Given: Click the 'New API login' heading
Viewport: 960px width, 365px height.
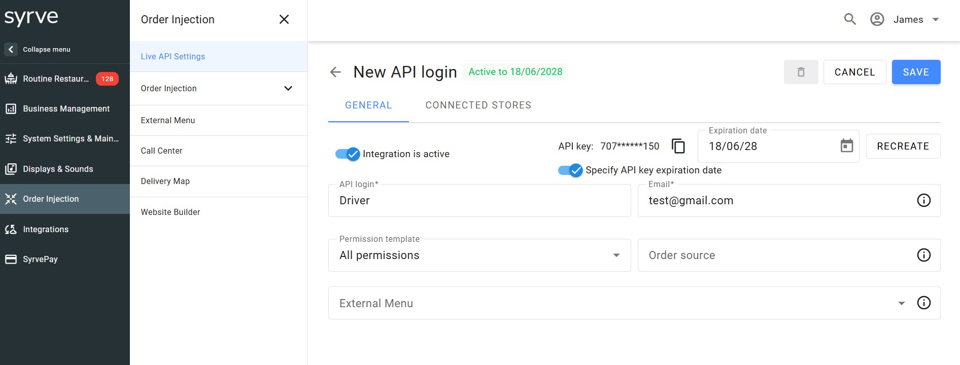Looking at the screenshot, I should (405, 72).
